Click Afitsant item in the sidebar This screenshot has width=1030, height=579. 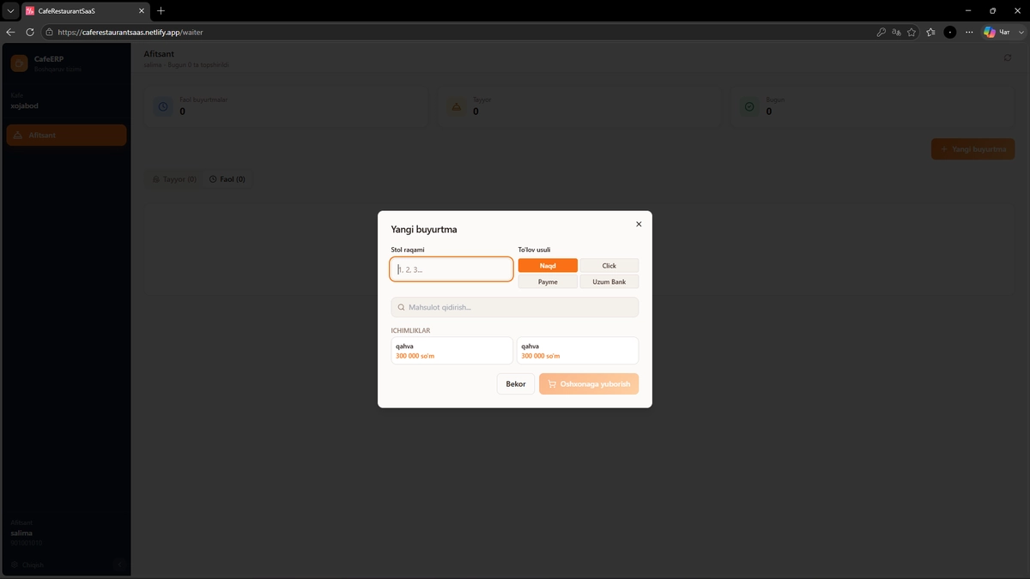click(66, 136)
